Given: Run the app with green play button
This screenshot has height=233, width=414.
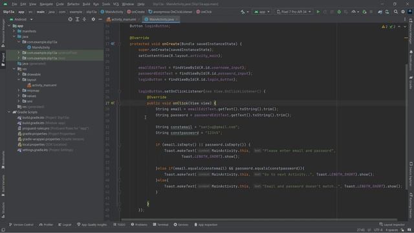Looking at the screenshot, I should (318, 12).
